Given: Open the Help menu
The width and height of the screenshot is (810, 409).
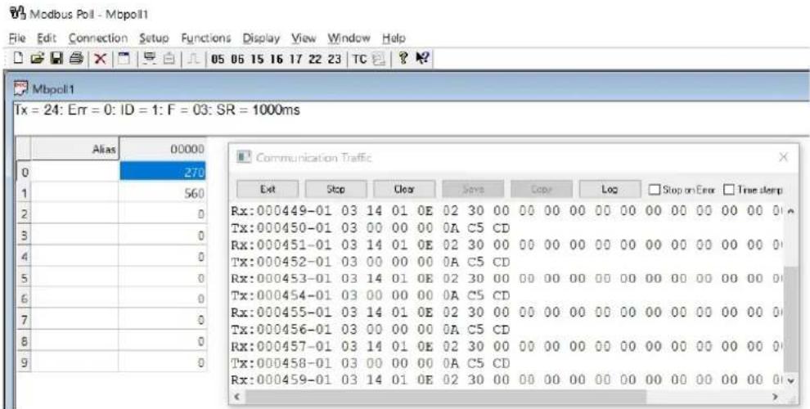Looking at the screenshot, I should 394,38.
